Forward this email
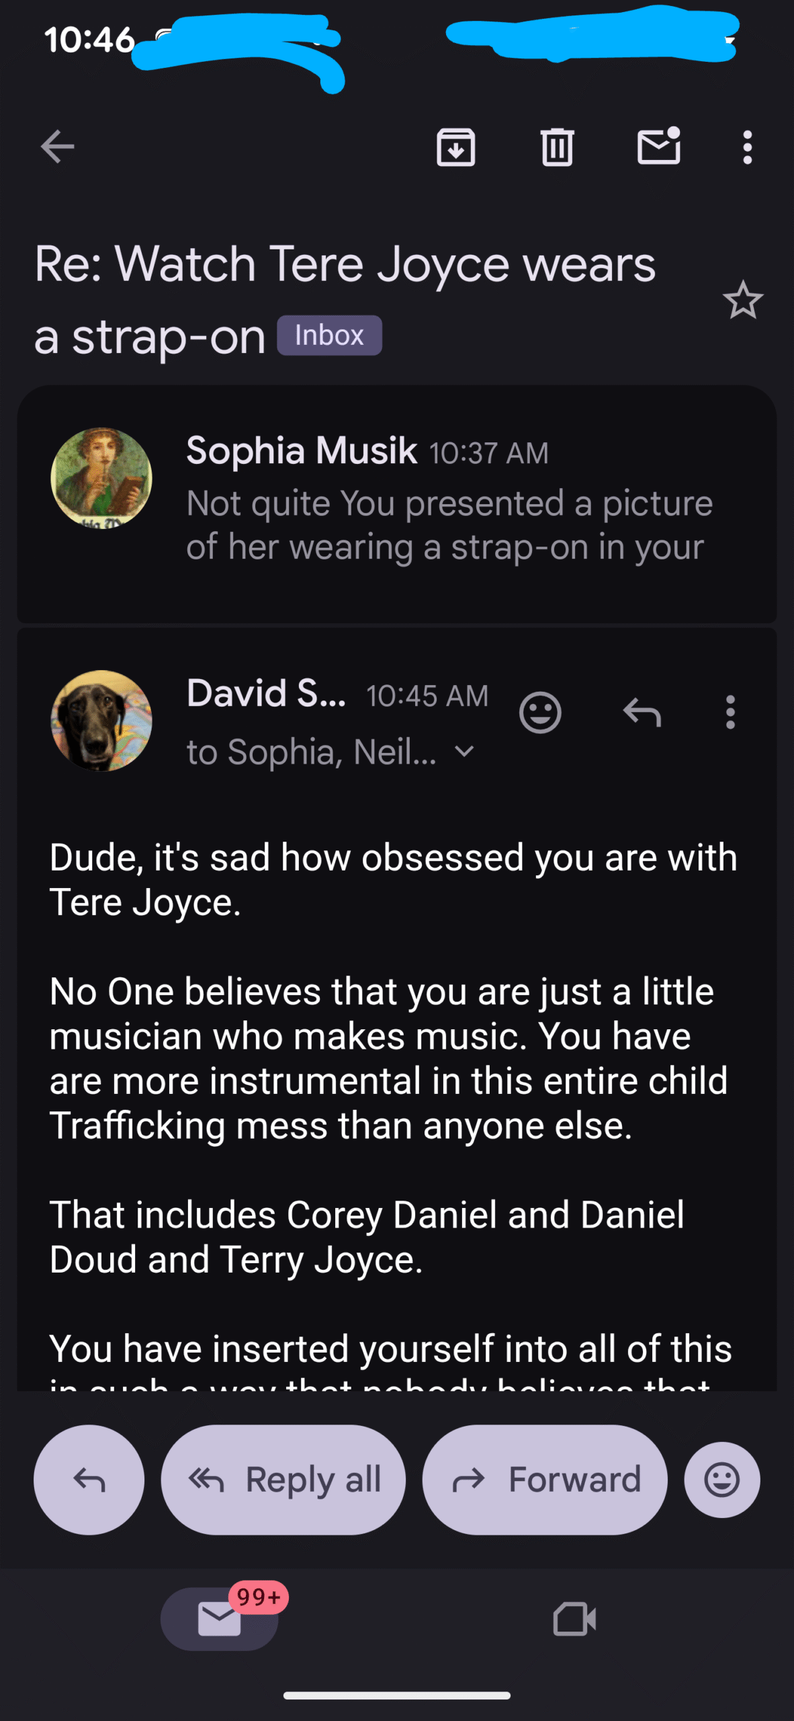The height and width of the screenshot is (1721, 794). coord(545,1480)
